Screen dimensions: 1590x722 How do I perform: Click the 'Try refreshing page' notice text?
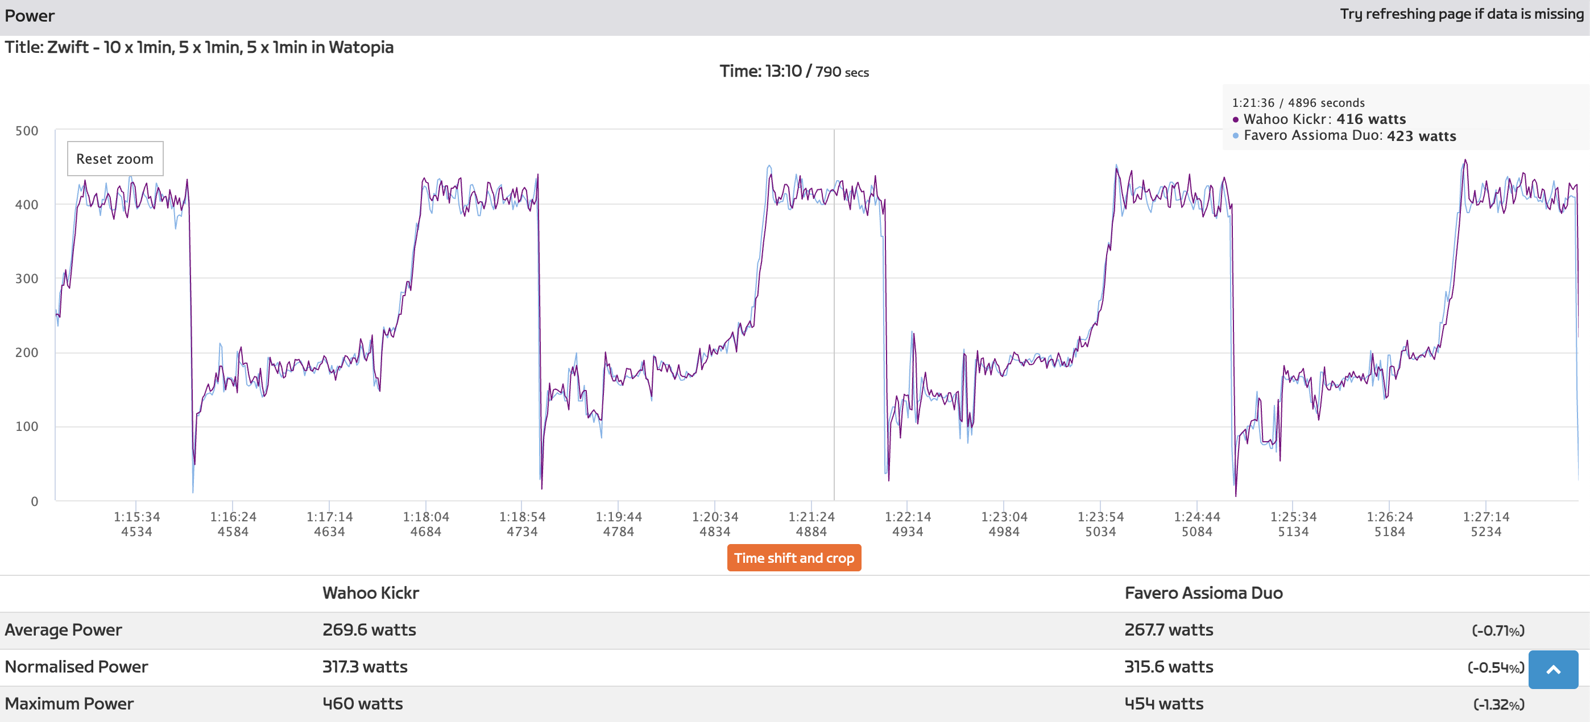1461,14
